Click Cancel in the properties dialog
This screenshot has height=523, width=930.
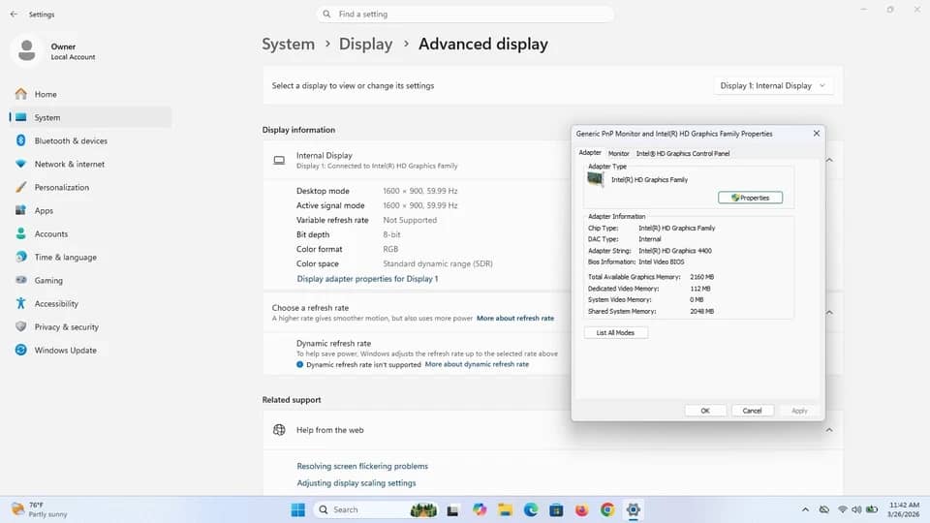[x=752, y=411]
